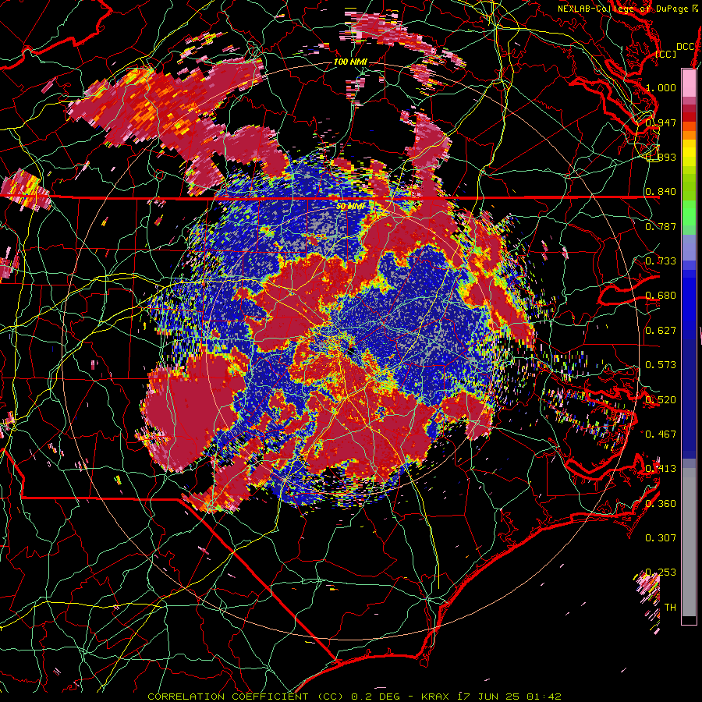Click the 0.680 legend value
702x702 pixels.
[x=661, y=296]
